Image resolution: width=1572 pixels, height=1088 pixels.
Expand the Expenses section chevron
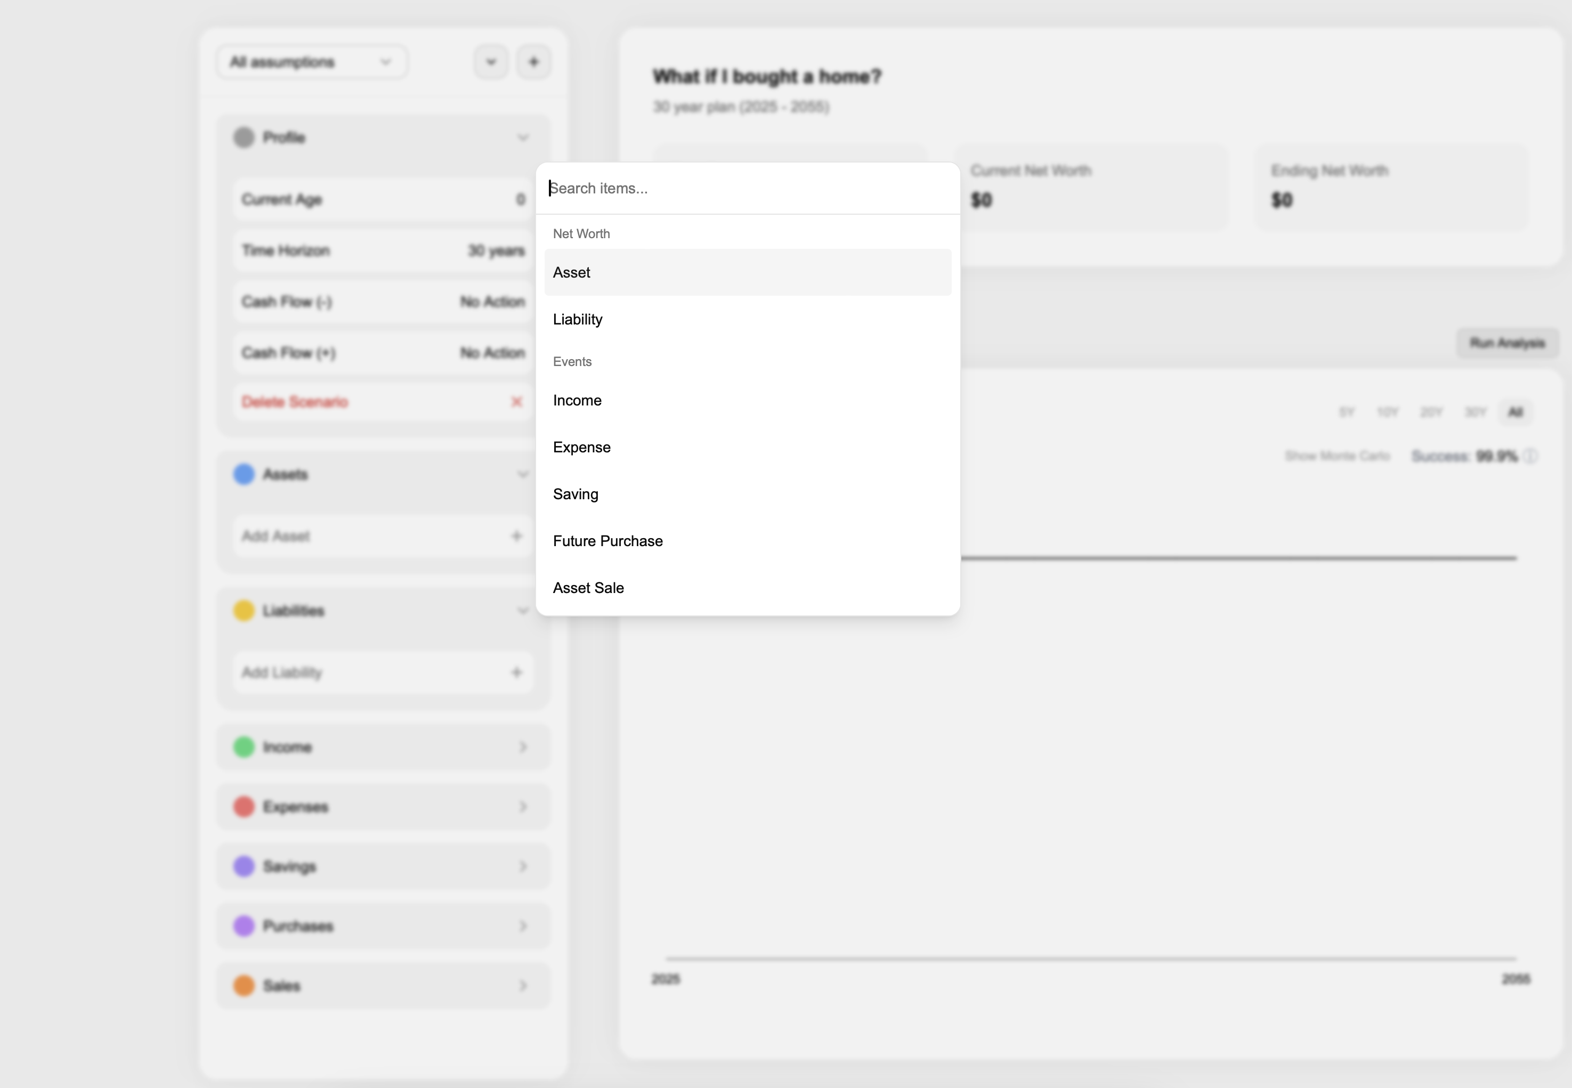pos(523,807)
